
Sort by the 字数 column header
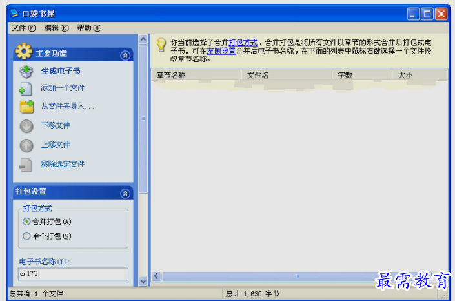pyautogui.click(x=362, y=75)
